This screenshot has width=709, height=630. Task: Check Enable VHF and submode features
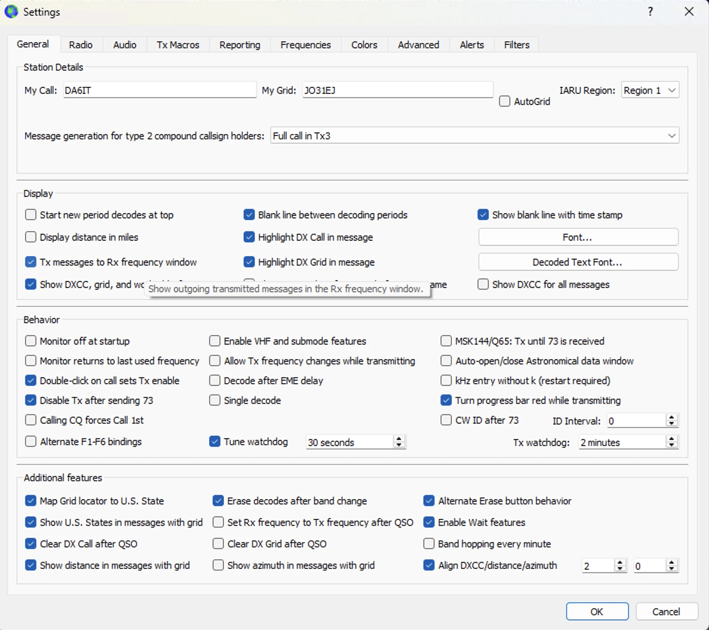click(x=215, y=341)
